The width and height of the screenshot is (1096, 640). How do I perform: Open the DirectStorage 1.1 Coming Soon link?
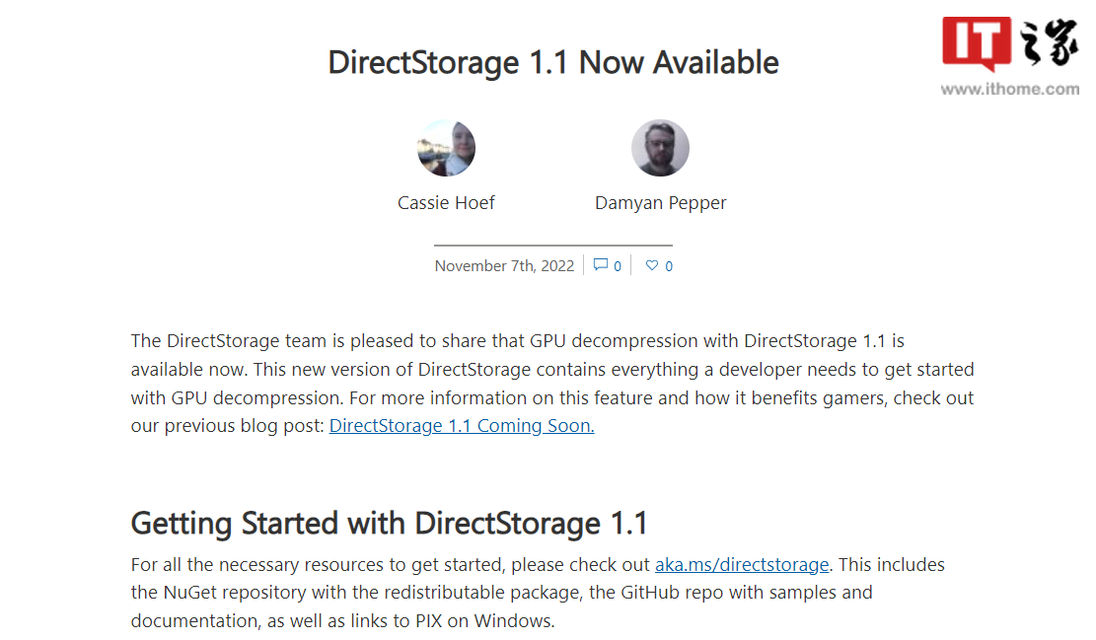click(462, 426)
